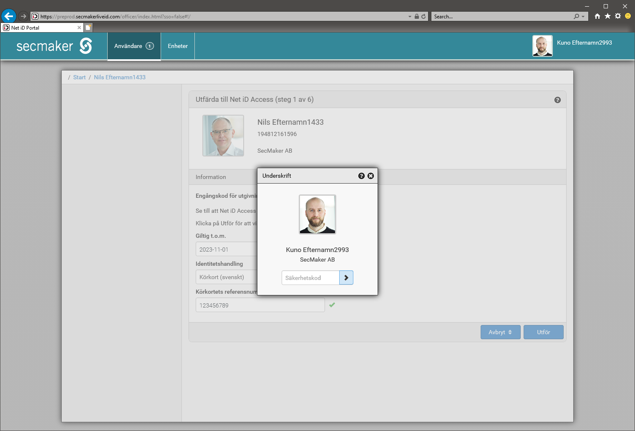Click help icon in Underskrift dialog
Viewport: 635px width, 431px height.
tap(361, 176)
